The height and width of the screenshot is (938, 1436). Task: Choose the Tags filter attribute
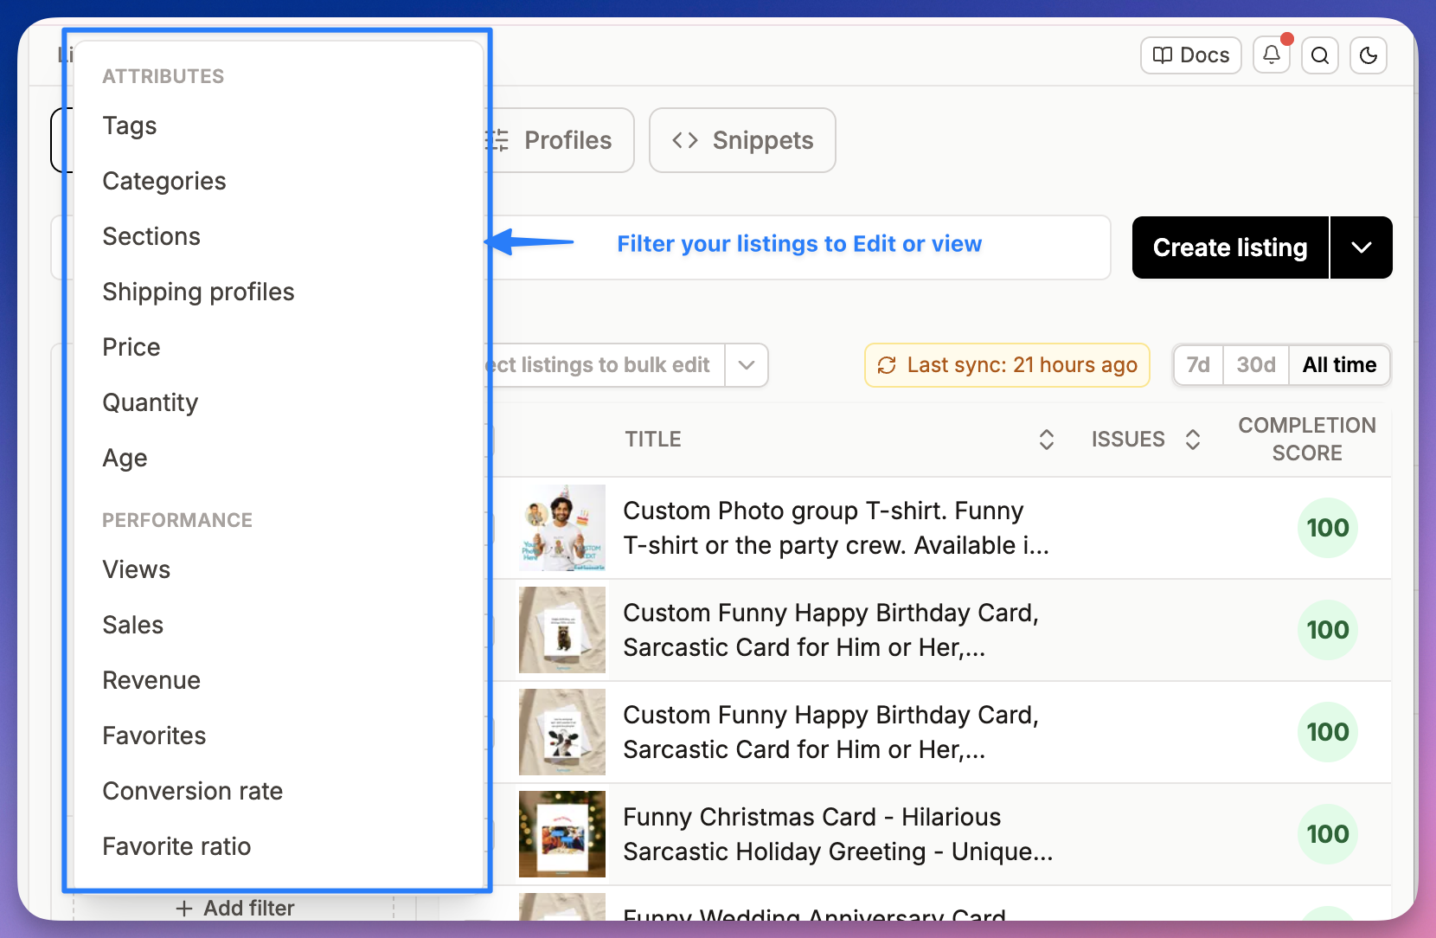point(130,125)
